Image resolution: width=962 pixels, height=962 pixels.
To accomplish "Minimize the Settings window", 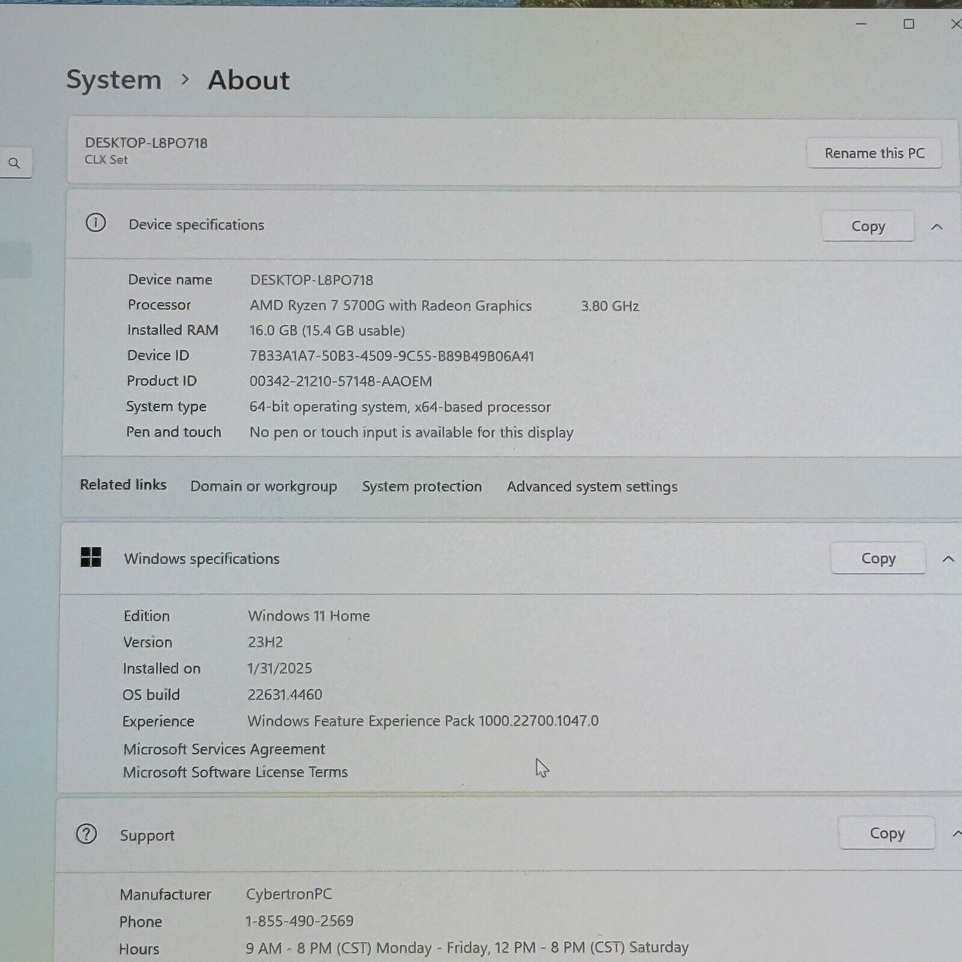I will click(x=861, y=24).
